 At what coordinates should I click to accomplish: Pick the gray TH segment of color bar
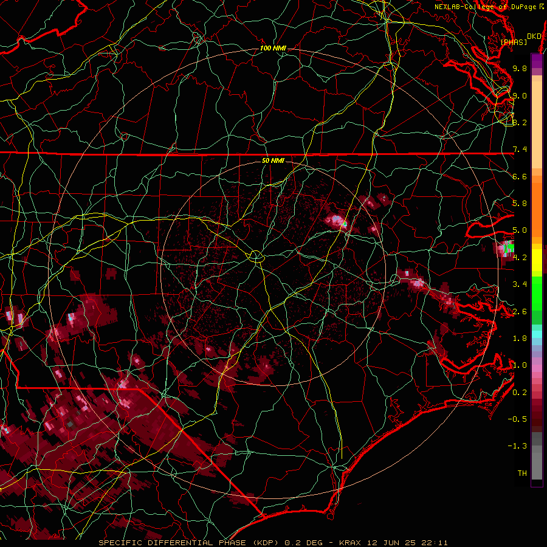tap(537, 466)
